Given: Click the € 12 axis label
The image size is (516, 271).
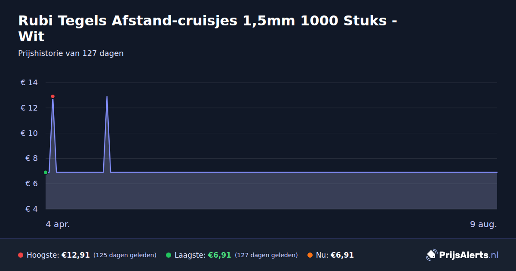Looking at the screenshot, I should point(29,108).
